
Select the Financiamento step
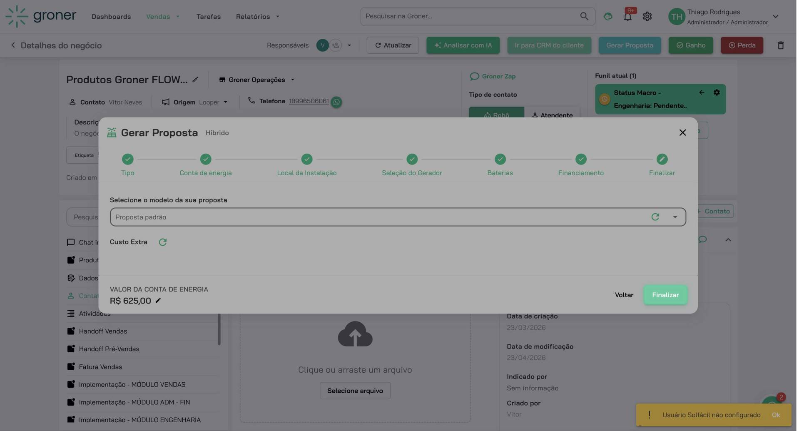click(581, 159)
